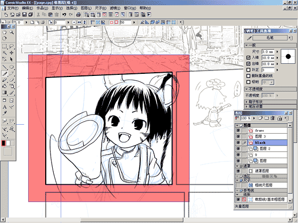Enable the 删除重叠的线 checkbox

point(248,76)
